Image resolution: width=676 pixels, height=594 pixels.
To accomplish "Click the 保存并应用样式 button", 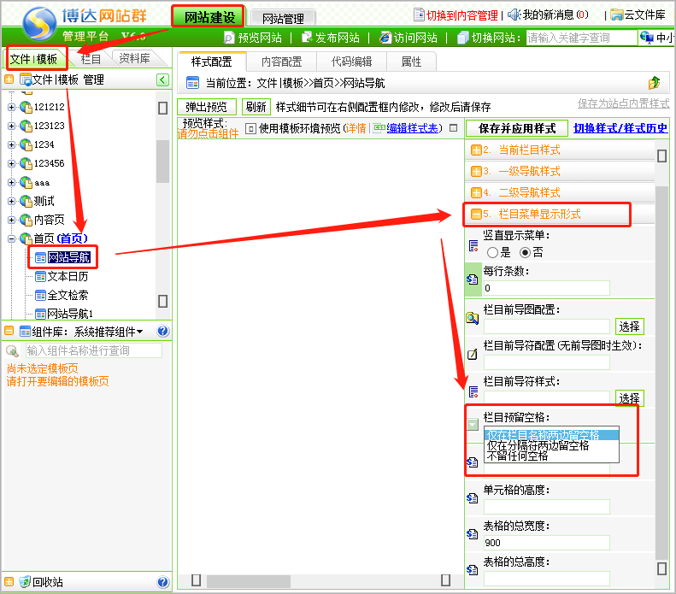I will pos(517,128).
